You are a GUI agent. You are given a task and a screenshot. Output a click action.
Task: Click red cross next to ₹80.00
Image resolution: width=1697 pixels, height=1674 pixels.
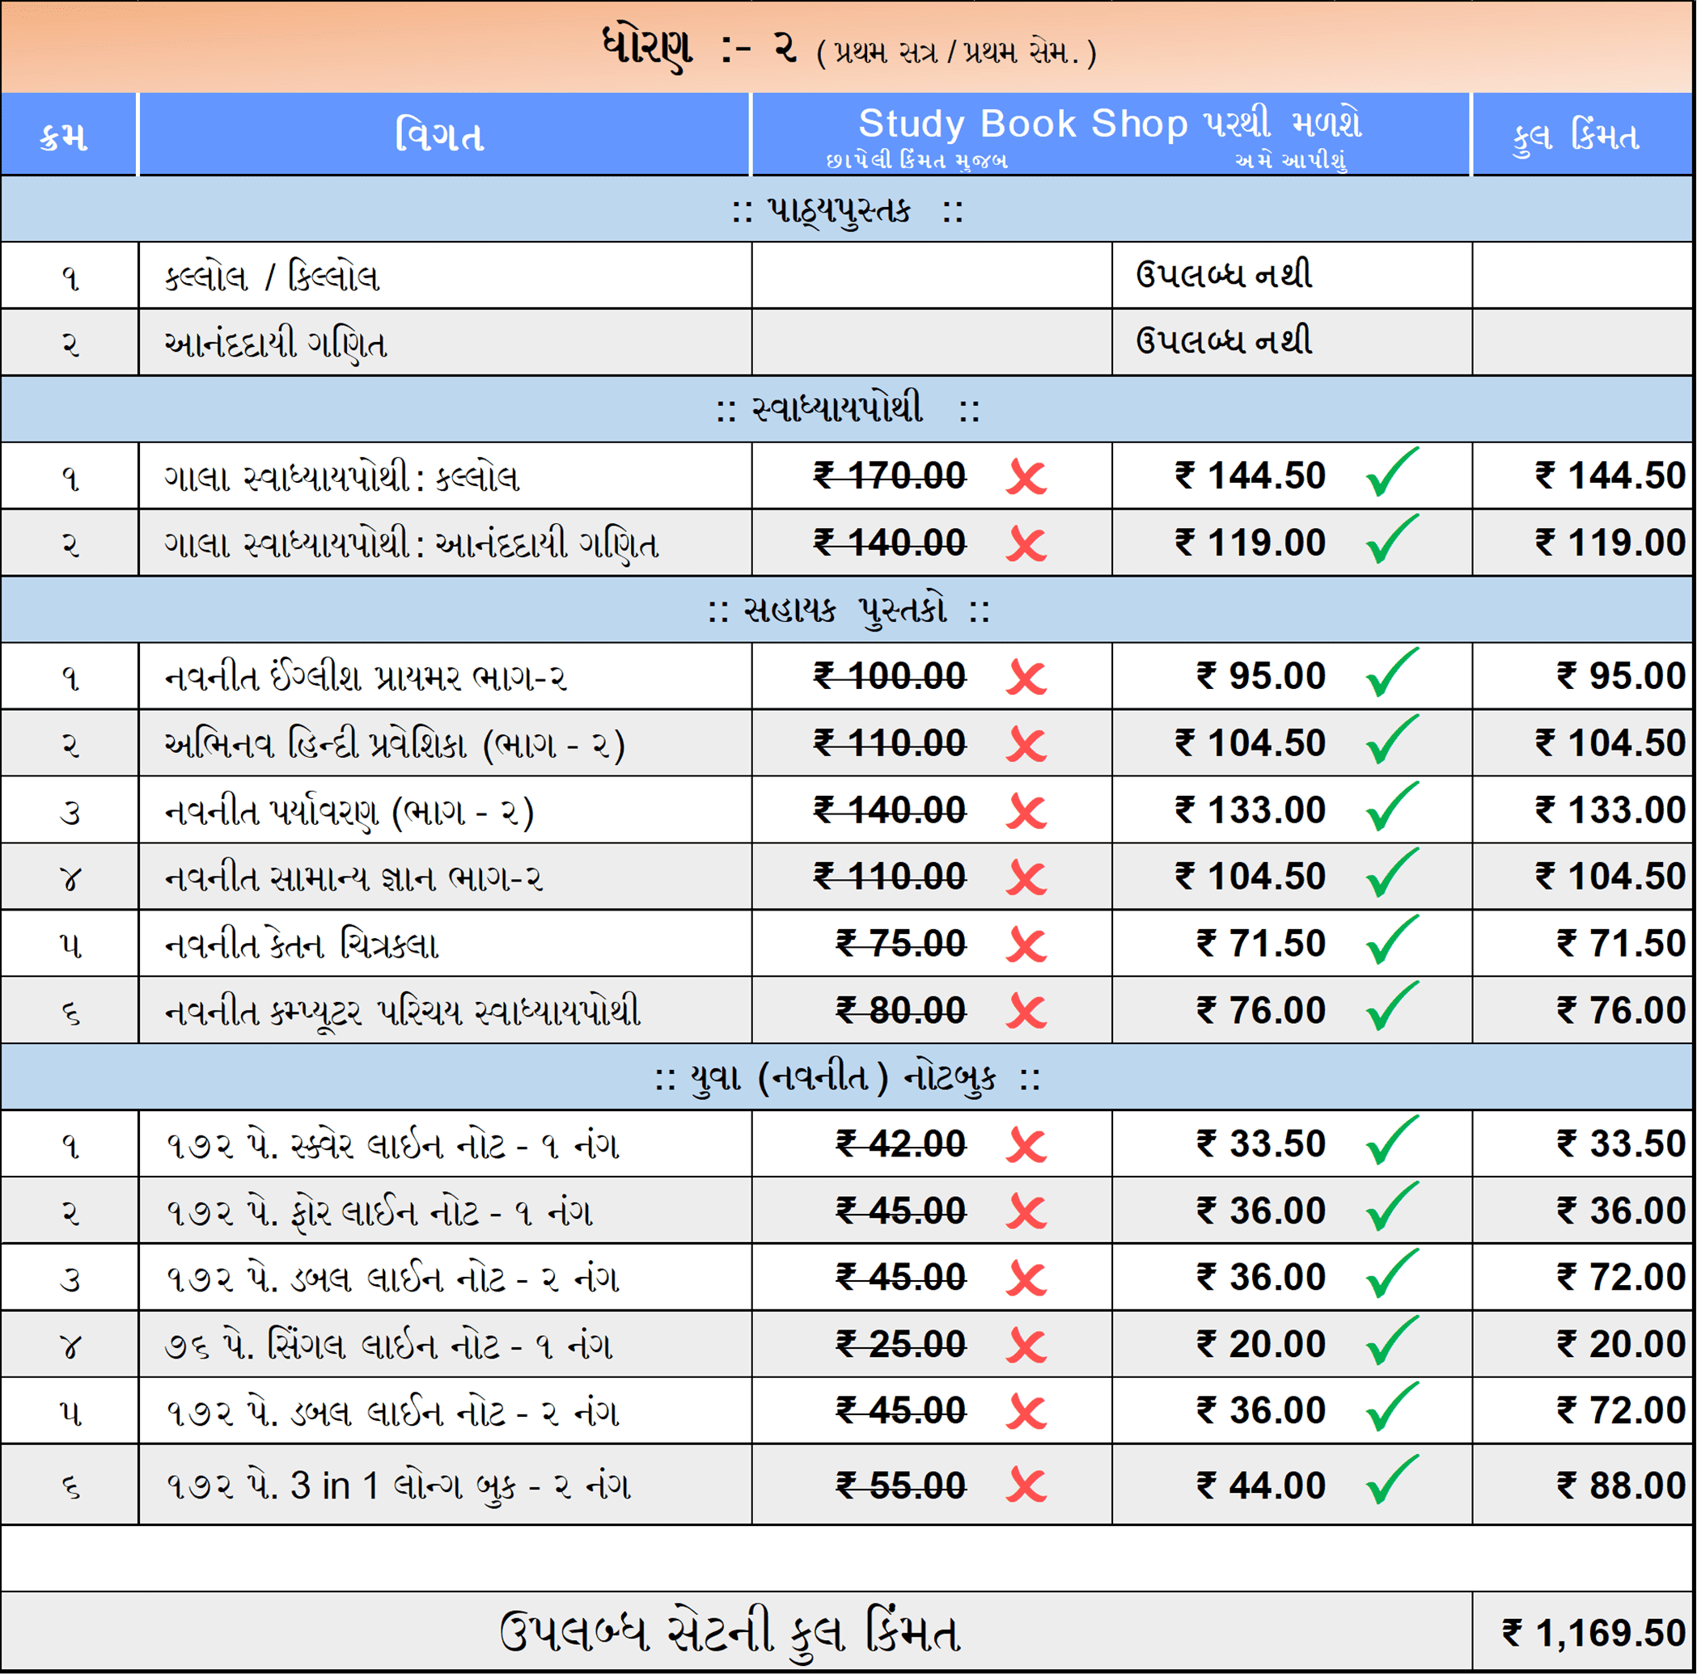(1026, 1012)
